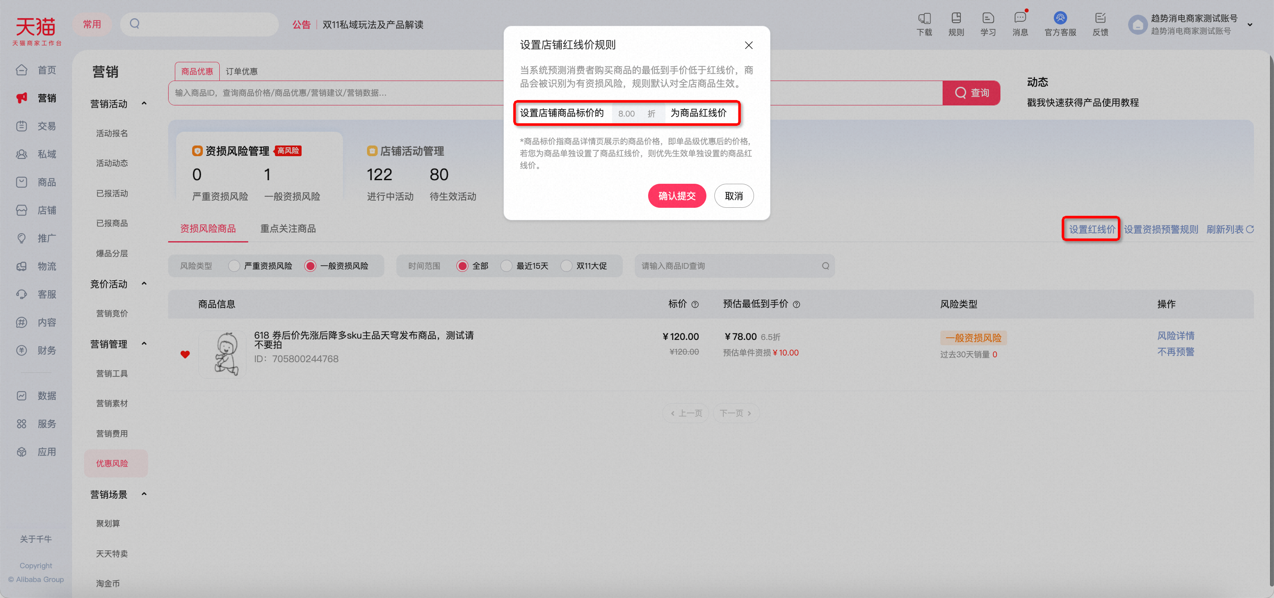Click 确认提交 in the dialog
The width and height of the screenshot is (1274, 598).
pos(677,196)
